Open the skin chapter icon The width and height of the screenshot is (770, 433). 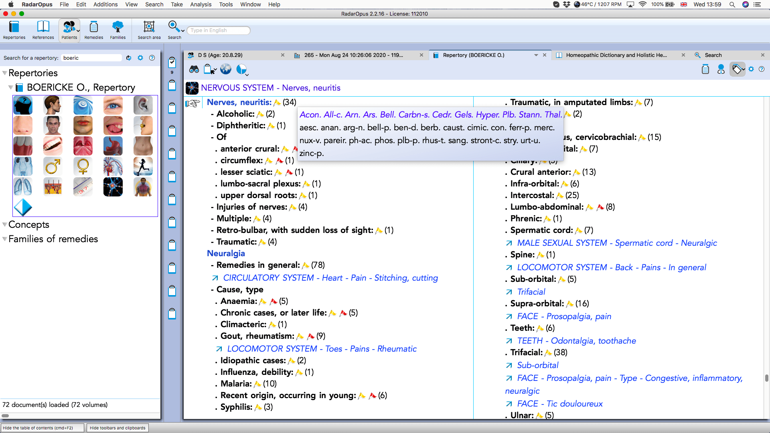53,187
